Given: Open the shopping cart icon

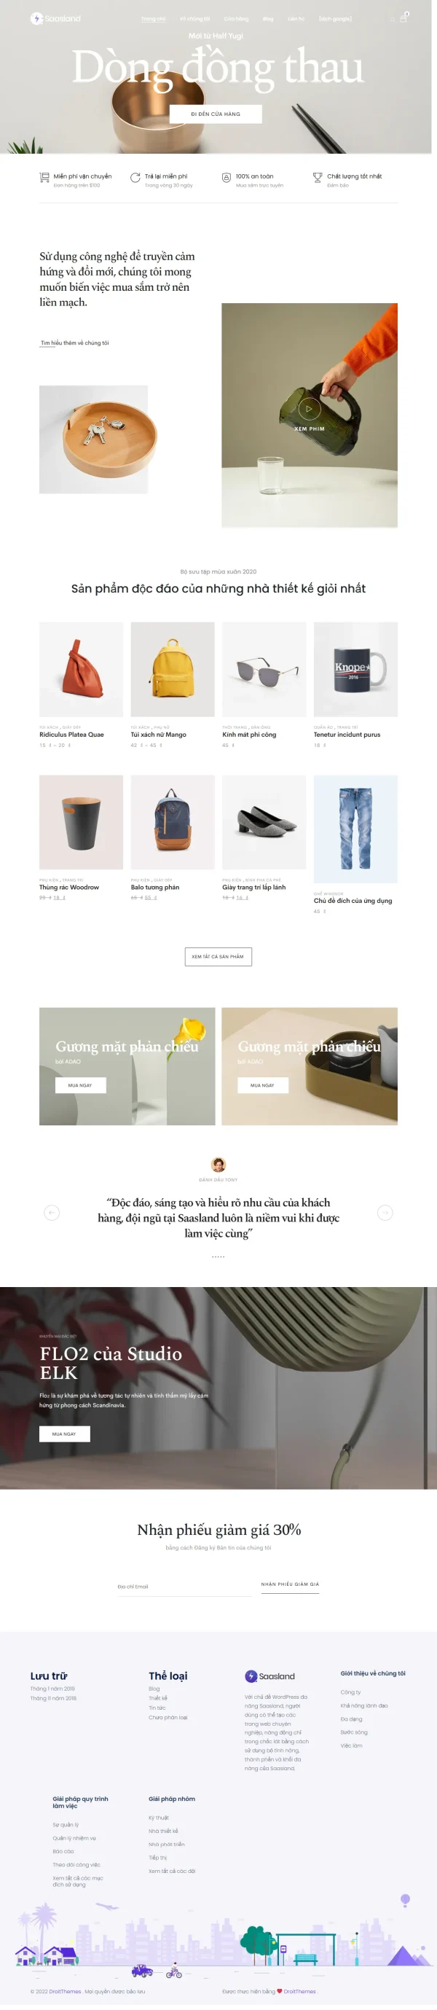Looking at the screenshot, I should [x=403, y=18].
